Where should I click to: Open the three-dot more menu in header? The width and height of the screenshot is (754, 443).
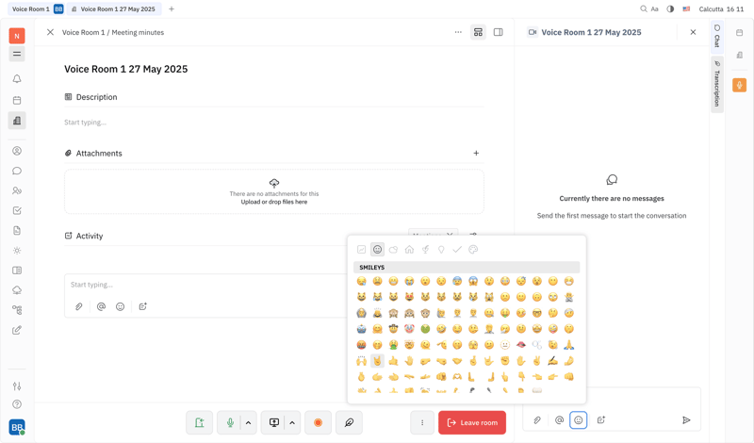458,32
